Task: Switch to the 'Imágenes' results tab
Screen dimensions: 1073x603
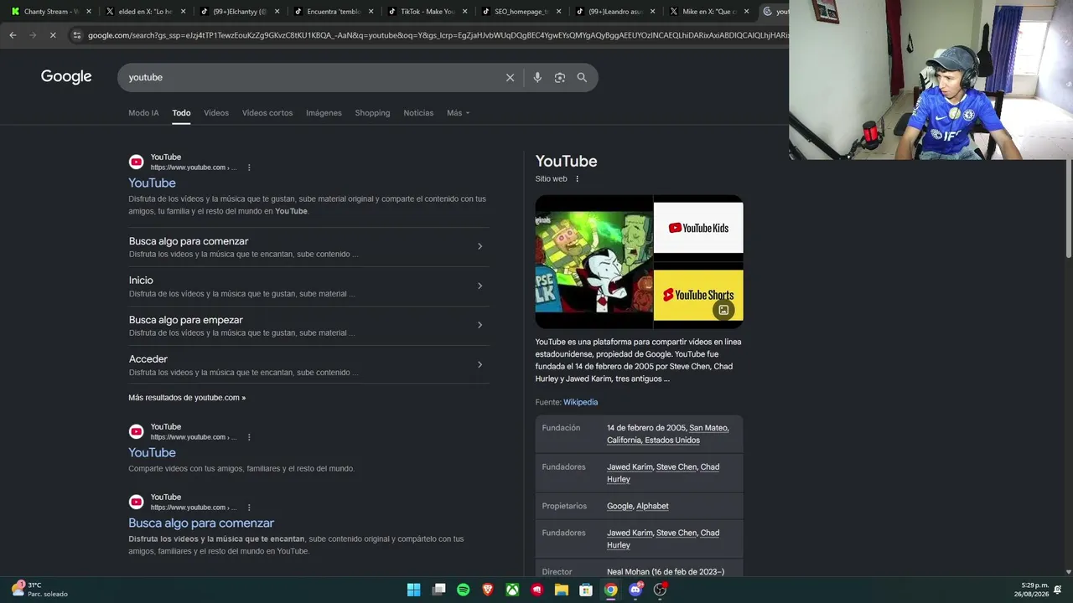Action: (324, 113)
